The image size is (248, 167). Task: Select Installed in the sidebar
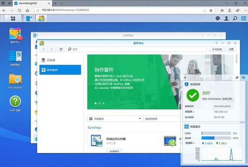pos(60,60)
